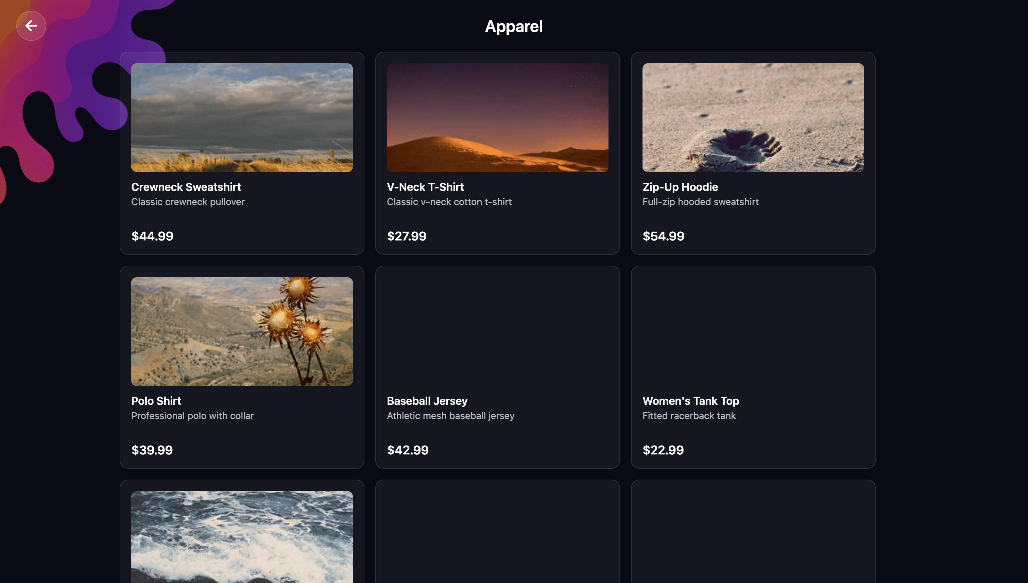1028x583 pixels.
Task: Click the $22.99 Women's Tank Top price
Action: click(x=663, y=450)
